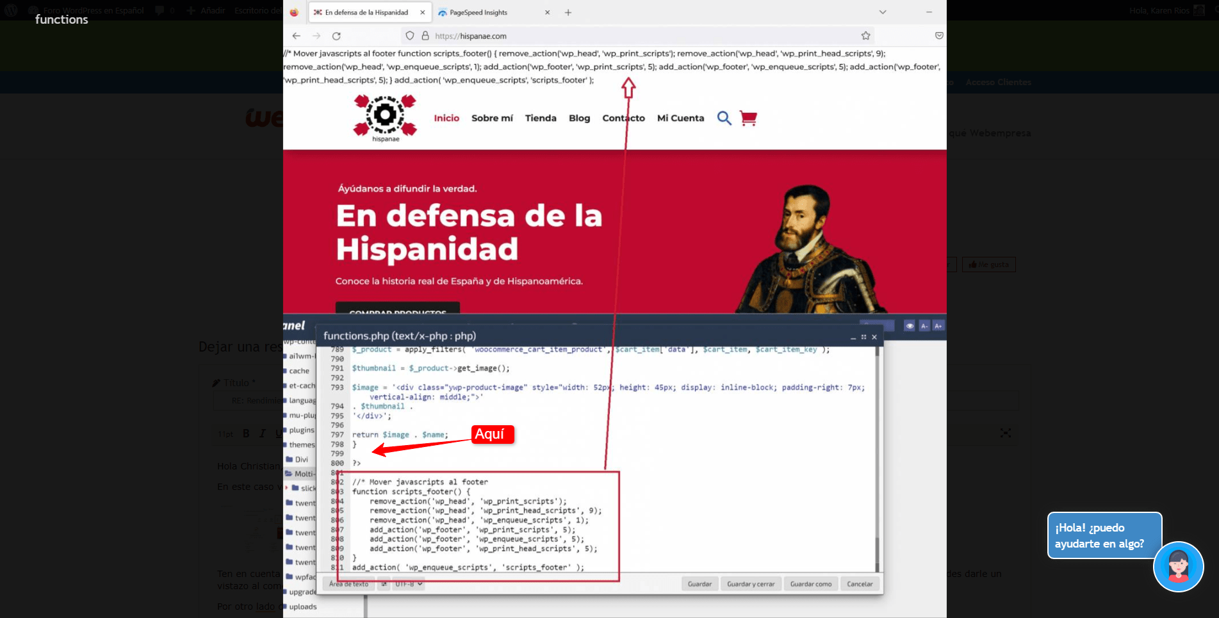Open the chat assistant avatar
Viewport: 1219px width, 618px height.
(1178, 567)
